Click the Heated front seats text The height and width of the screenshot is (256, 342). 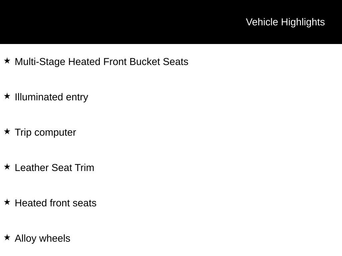click(x=55, y=203)
